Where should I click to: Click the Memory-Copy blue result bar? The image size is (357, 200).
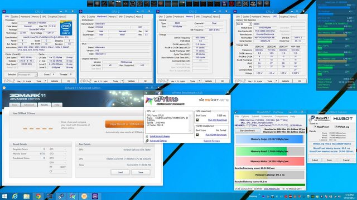click(x=269, y=139)
